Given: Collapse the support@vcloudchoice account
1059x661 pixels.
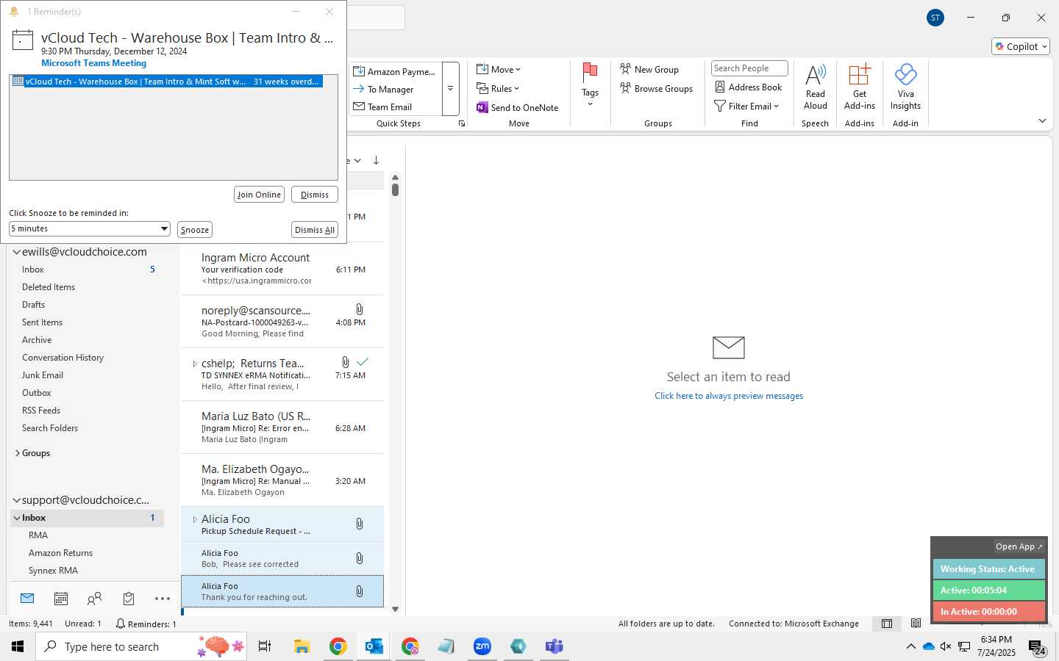Looking at the screenshot, I should (x=16, y=500).
